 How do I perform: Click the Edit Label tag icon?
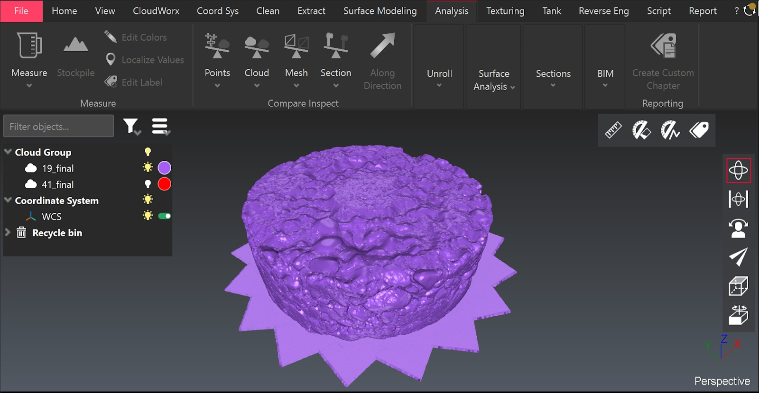[x=111, y=82]
